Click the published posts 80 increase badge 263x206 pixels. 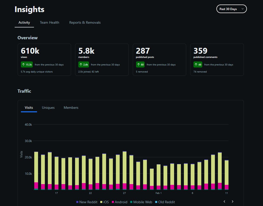140,65
